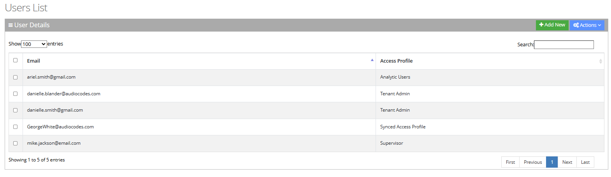This screenshot has height=177, width=611.
Task: Select page 1 in pagination
Action: (552, 162)
